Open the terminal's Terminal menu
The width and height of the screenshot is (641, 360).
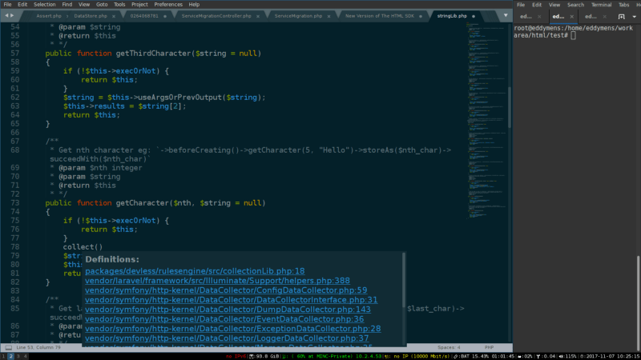point(601,4)
